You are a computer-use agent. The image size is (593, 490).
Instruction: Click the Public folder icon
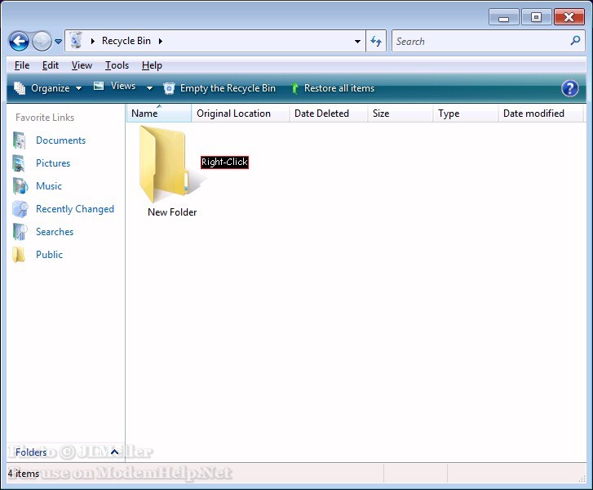[x=19, y=255]
